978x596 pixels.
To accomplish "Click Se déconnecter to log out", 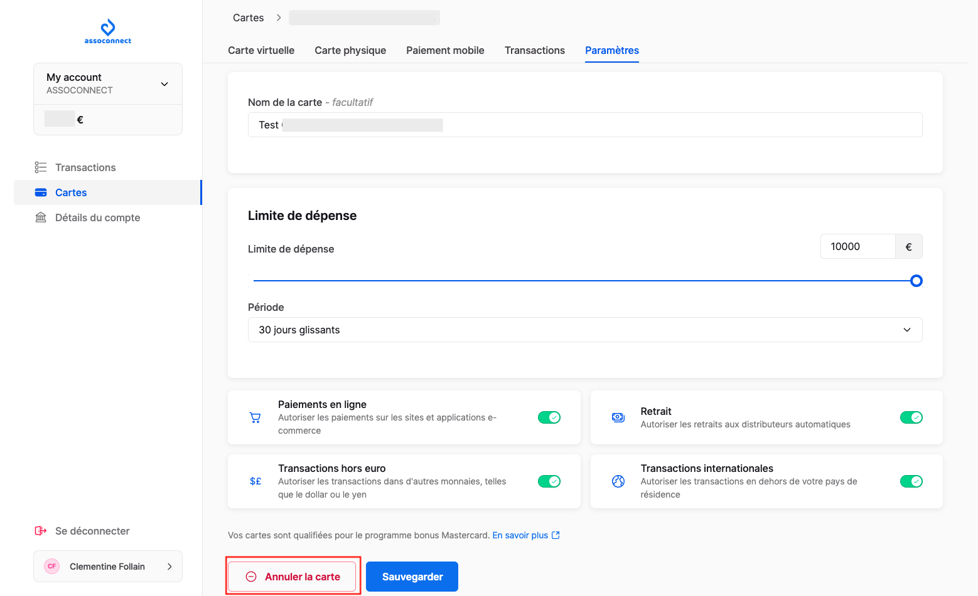I will point(92,531).
